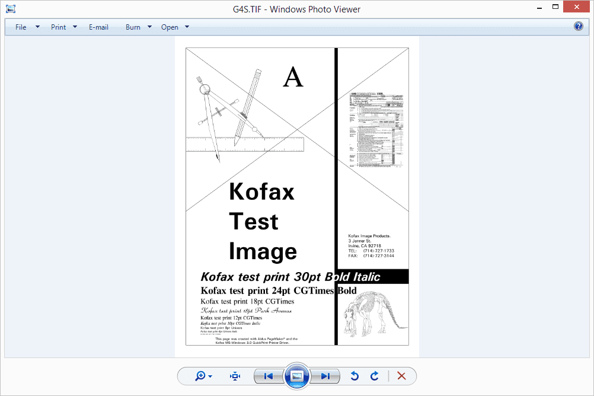Expand the Burn dropdown arrow
The height and width of the screenshot is (396, 594).
pyautogui.click(x=149, y=27)
